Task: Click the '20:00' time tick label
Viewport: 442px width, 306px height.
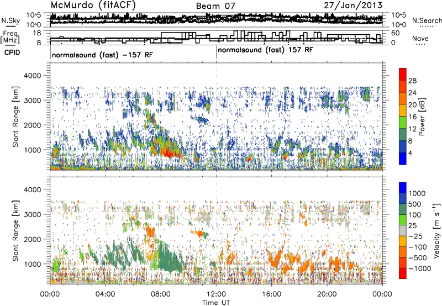Action: pyautogui.click(x=327, y=294)
